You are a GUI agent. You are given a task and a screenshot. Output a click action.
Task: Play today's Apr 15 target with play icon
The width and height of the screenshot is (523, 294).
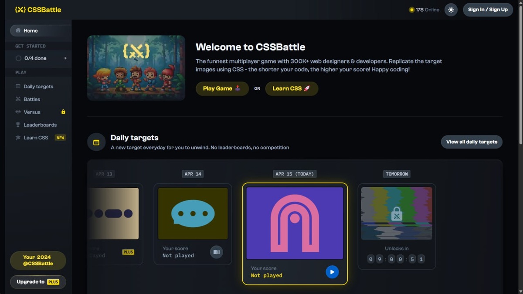pyautogui.click(x=332, y=272)
